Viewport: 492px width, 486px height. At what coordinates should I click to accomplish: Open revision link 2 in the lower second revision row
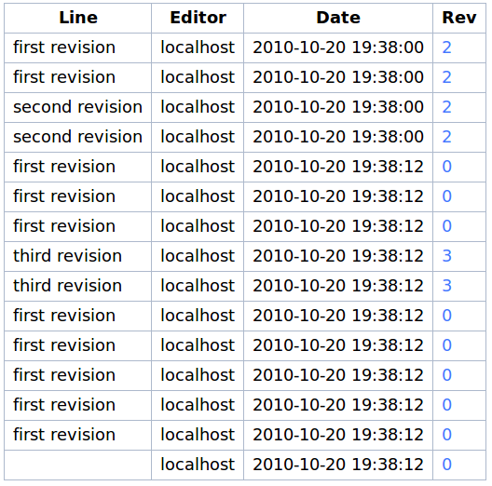[446, 137]
